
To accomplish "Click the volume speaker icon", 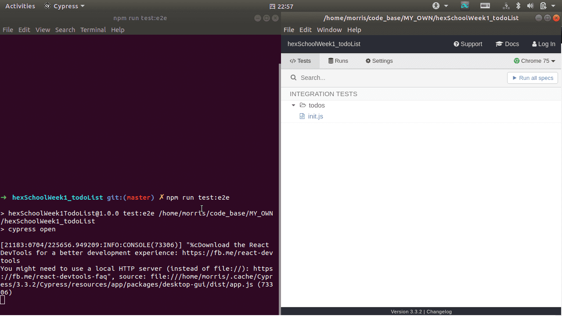I will click(530, 6).
